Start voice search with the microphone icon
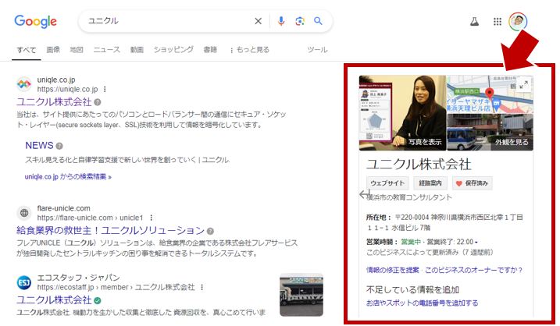This screenshot has height=326, width=560. click(281, 21)
